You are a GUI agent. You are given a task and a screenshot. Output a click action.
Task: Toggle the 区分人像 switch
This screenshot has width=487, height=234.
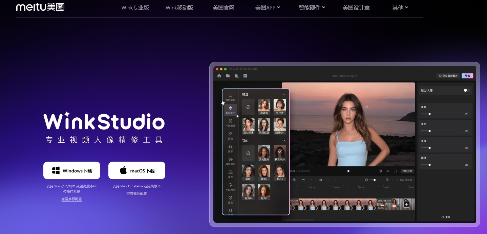pos(466,90)
